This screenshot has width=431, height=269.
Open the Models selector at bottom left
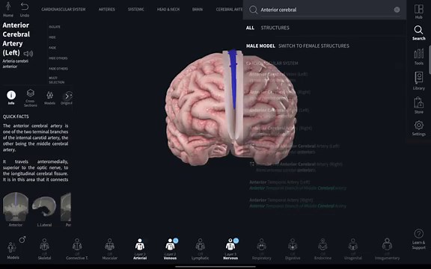tap(13, 250)
